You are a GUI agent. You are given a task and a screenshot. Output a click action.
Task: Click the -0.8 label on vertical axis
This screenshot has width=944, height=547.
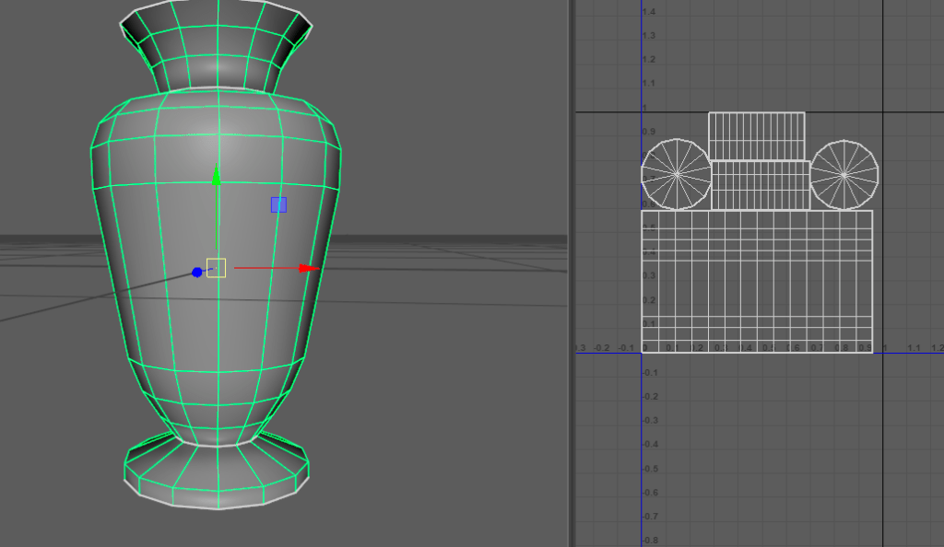point(650,540)
